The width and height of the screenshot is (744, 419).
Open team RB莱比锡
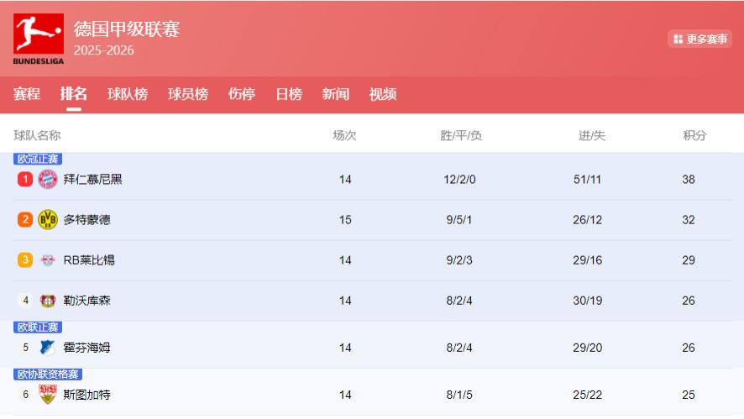pos(89,260)
